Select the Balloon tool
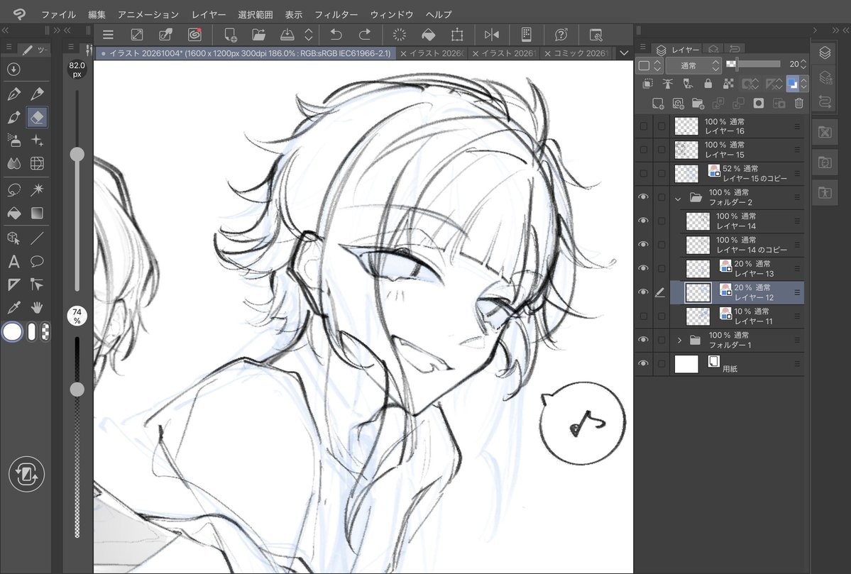The height and width of the screenshot is (574, 851). pyautogui.click(x=37, y=262)
